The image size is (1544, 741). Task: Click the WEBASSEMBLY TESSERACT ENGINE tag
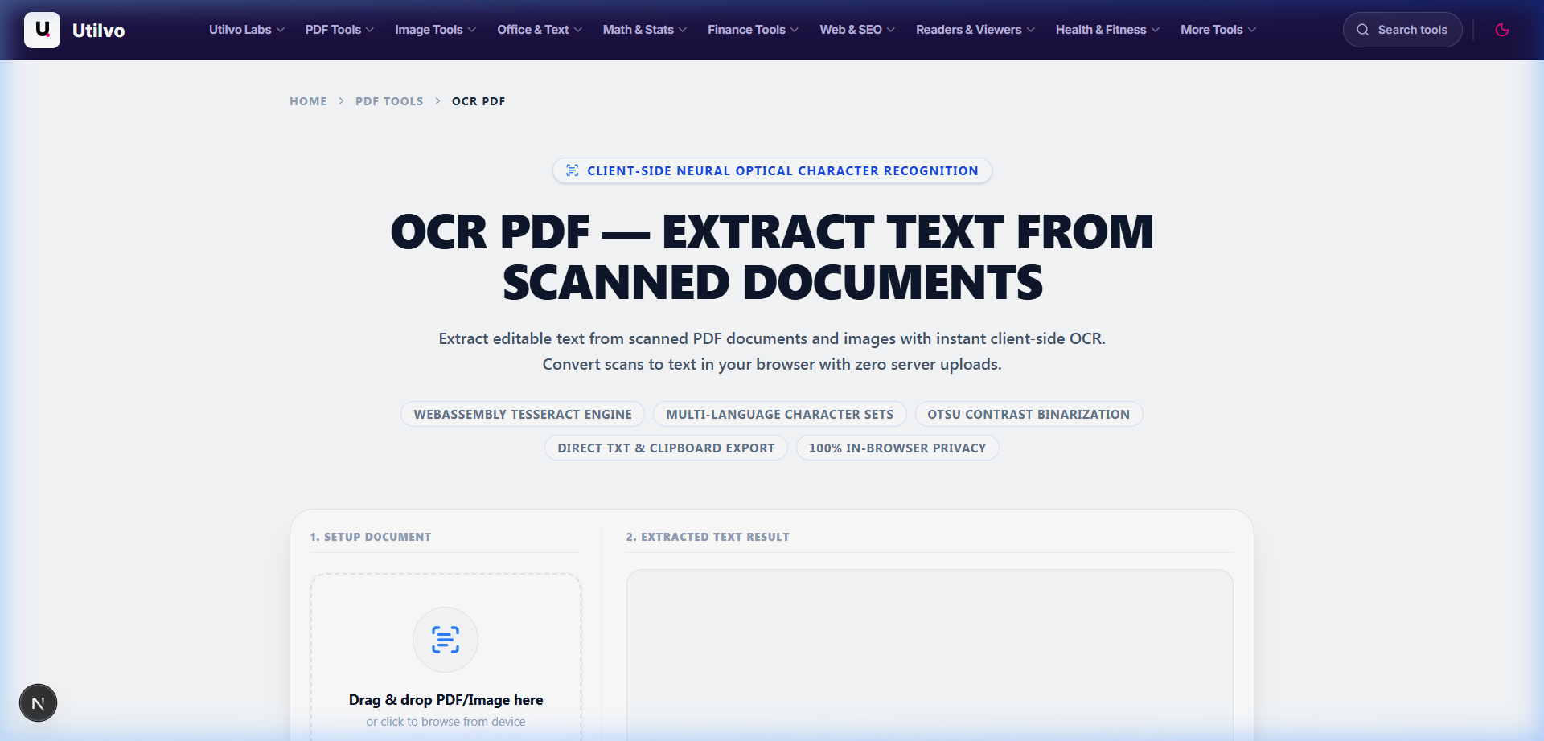coord(523,414)
